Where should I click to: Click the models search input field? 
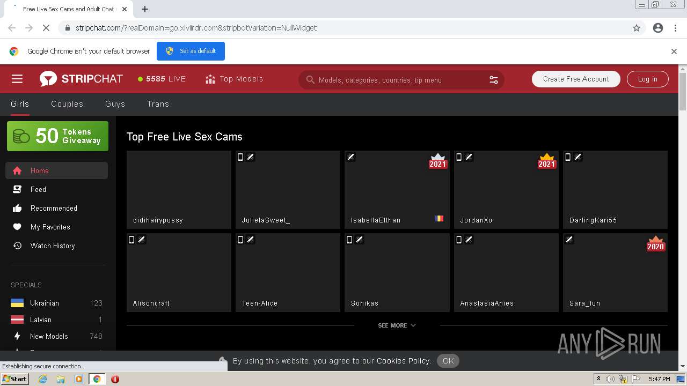401,80
